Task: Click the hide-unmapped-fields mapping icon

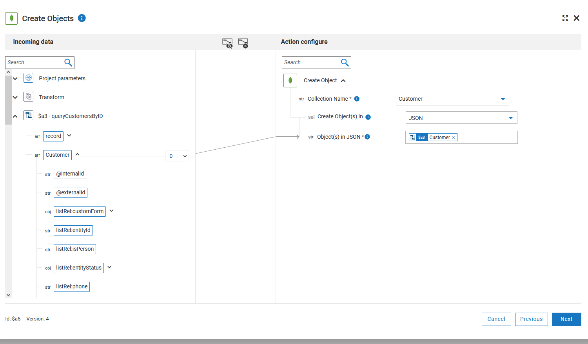Action: pyautogui.click(x=227, y=43)
